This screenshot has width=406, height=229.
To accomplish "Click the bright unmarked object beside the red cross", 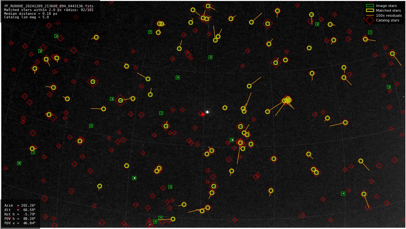I will [x=207, y=112].
